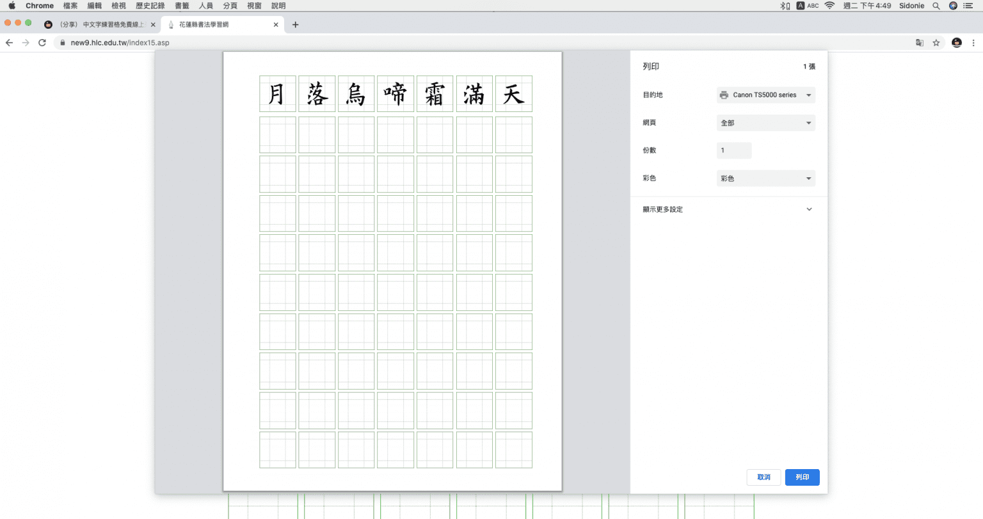
Task: Open the Chrome application menu
Action: (40, 6)
